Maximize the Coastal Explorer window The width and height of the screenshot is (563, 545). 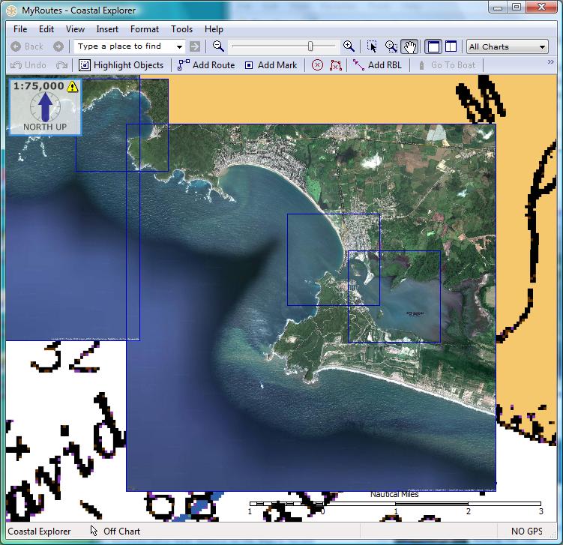click(516, 7)
